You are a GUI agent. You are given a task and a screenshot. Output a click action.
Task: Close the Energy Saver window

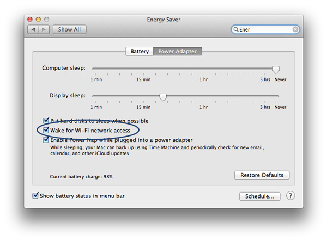(x=30, y=20)
